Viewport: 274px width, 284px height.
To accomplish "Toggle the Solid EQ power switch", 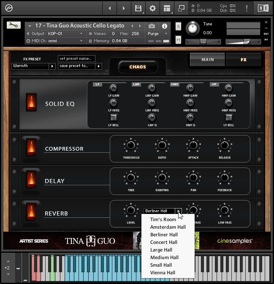I will [31, 103].
